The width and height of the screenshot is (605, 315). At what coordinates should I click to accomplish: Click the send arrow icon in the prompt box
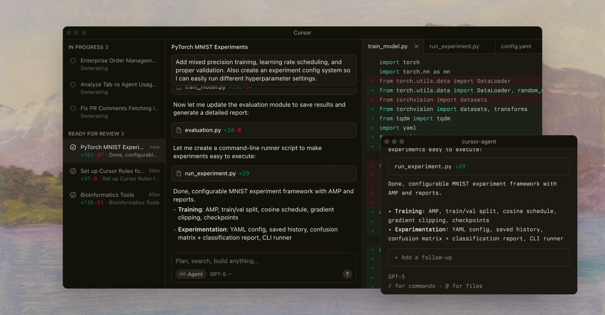(347, 274)
